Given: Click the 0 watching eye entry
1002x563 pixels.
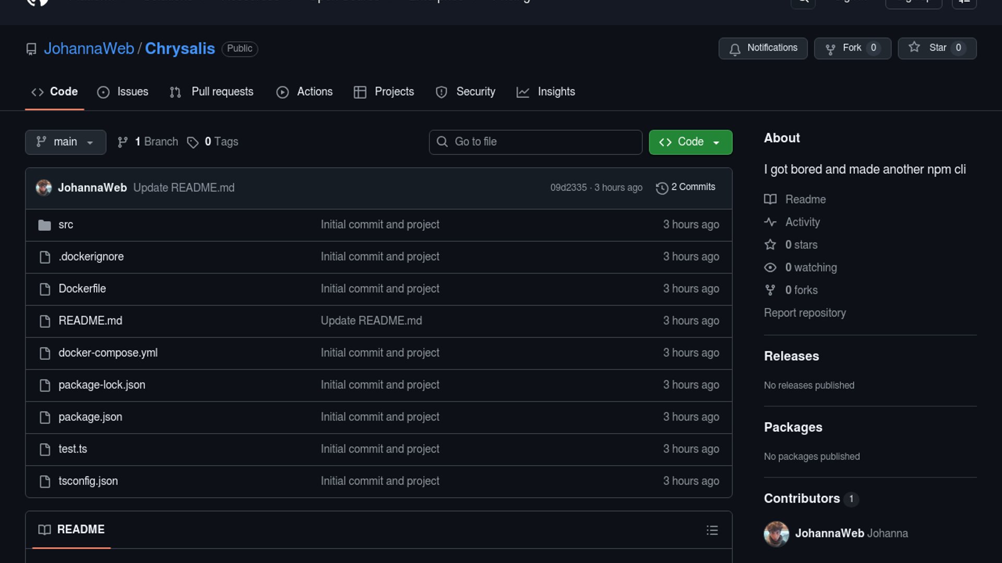Looking at the screenshot, I should (810, 267).
